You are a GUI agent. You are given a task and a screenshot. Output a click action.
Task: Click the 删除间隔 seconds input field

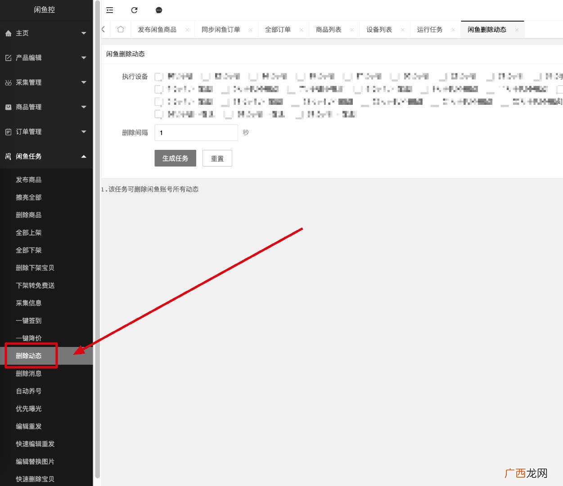[x=196, y=133]
